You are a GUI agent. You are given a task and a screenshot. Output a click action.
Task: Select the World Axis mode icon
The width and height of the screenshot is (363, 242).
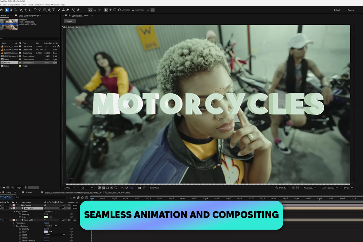(95, 10)
